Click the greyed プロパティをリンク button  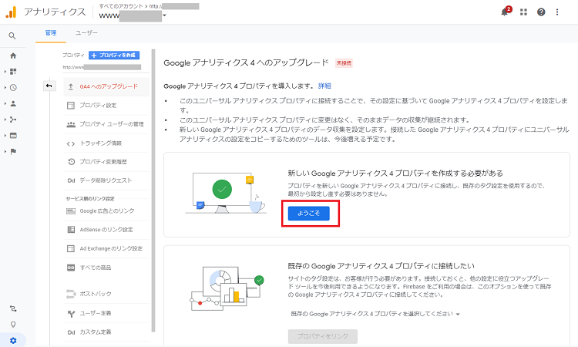[323, 336]
